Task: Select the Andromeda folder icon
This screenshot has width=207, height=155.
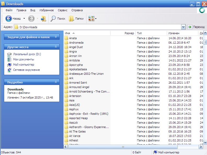Action: (66, 43)
